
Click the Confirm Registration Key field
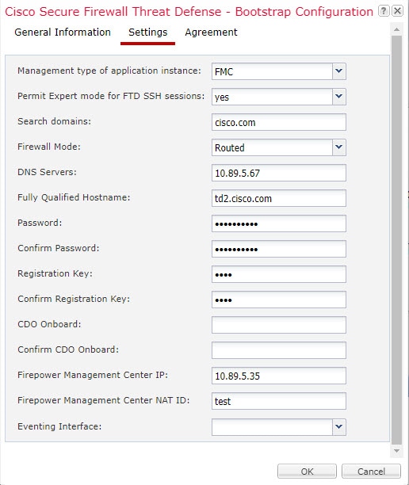point(279,300)
